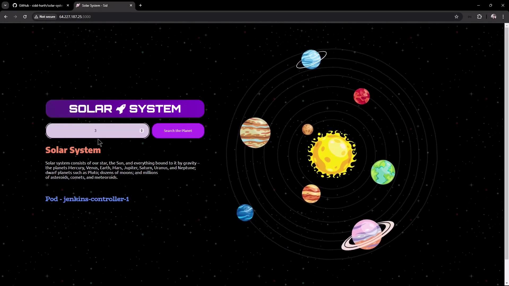Select the Solar System - Sid tab
This screenshot has height=286, width=509.
pos(104,5)
